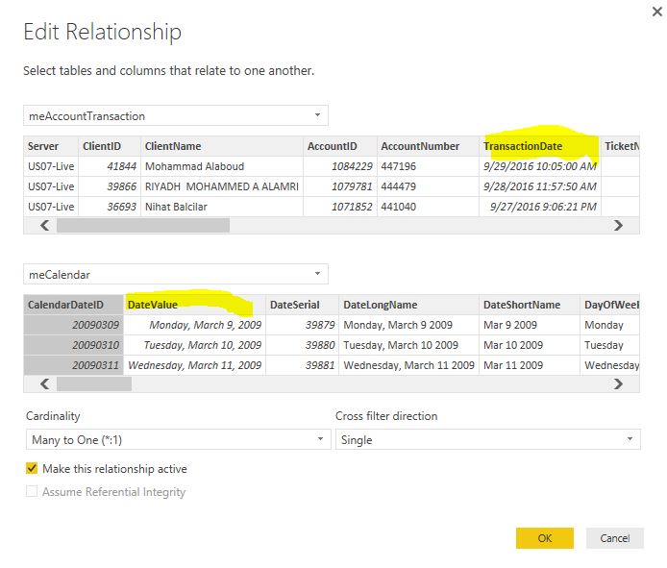
Task: Click DateLongName cell Tuesday, March 10 2009
Action: click(x=408, y=345)
